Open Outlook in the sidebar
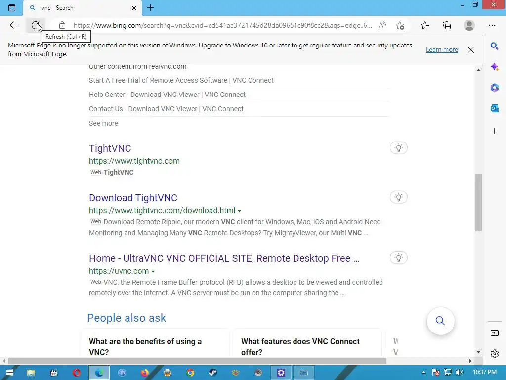 coord(494,108)
